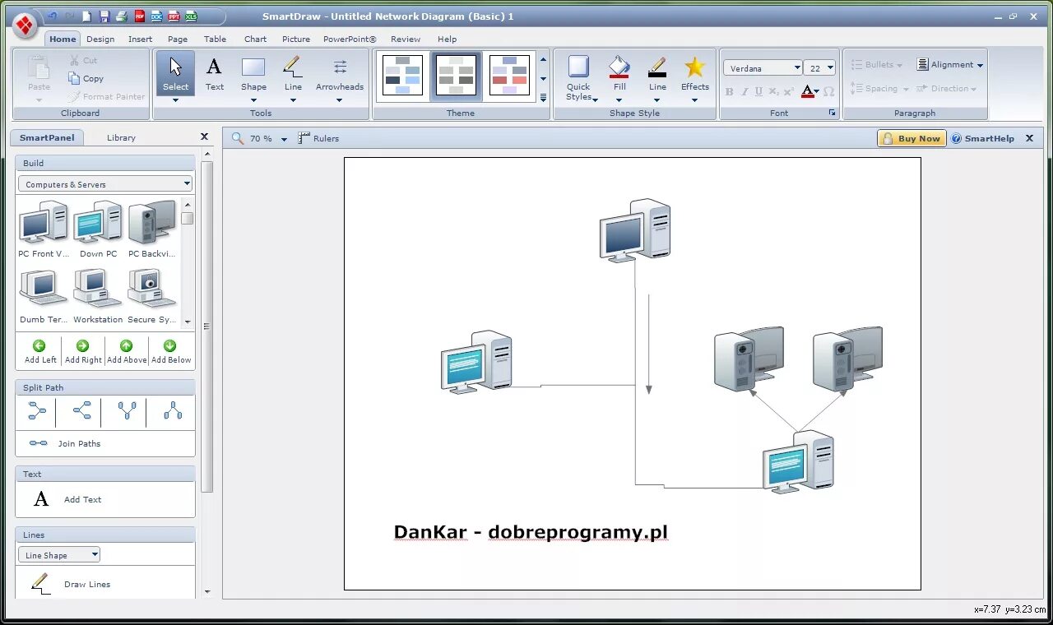This screenshot has width=1053, height=625.
Task: Open the Font dialog launcher
Action: point(832,113)
